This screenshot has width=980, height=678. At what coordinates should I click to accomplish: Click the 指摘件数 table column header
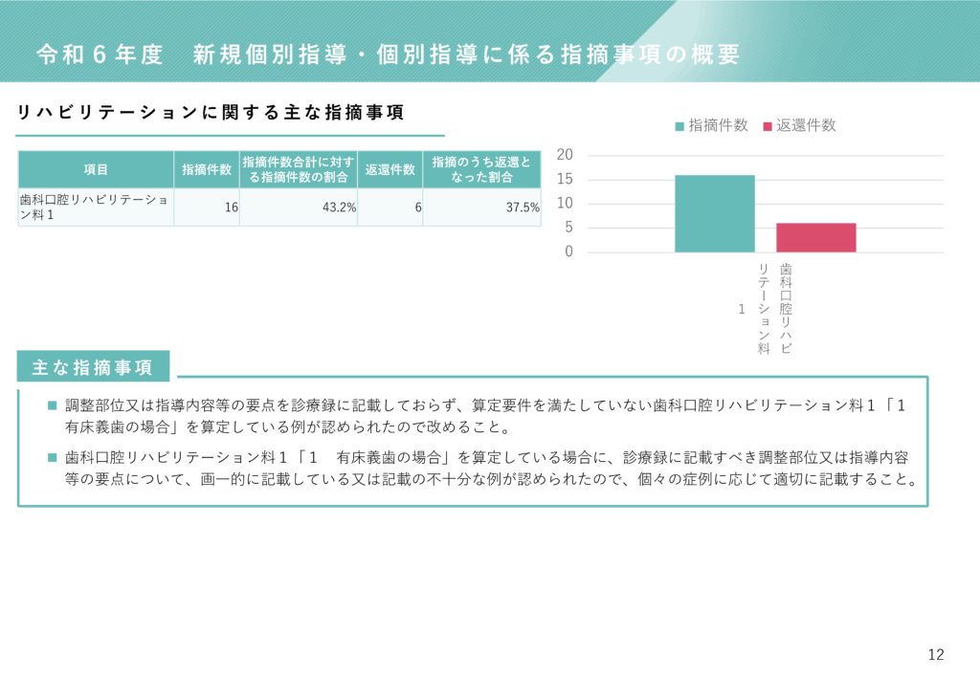207,169
